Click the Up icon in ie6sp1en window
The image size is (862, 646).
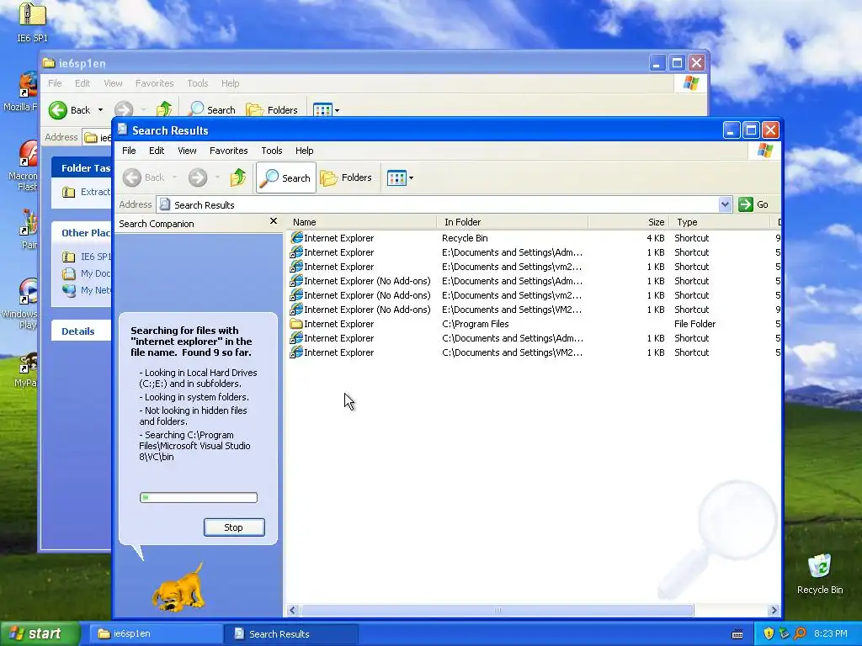(x=164, y=109)
